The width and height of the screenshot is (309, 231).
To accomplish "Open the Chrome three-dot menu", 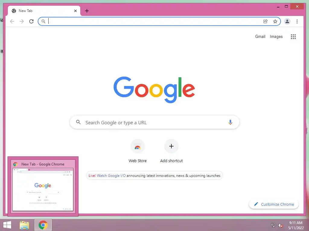I will coord(297,21).
